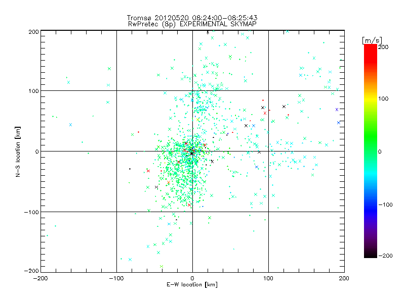Click the x-axis tick label '-100'
Screen dimensions: 405x303
[116, 278]
